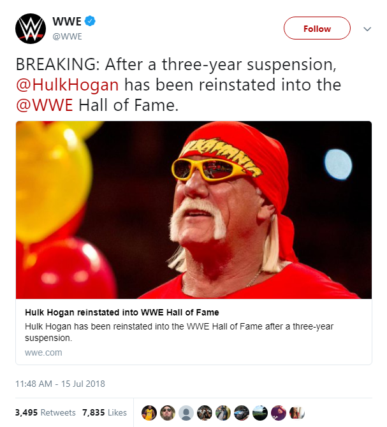Open the @HulkHogan mention in tweet text
Screen dimensions: 387x427
pos(68,85)
